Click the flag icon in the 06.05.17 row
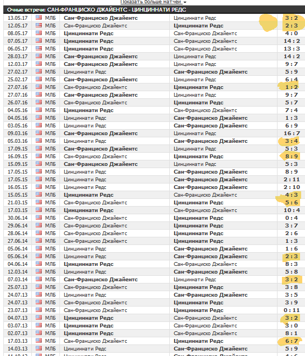 coord(39,48)
